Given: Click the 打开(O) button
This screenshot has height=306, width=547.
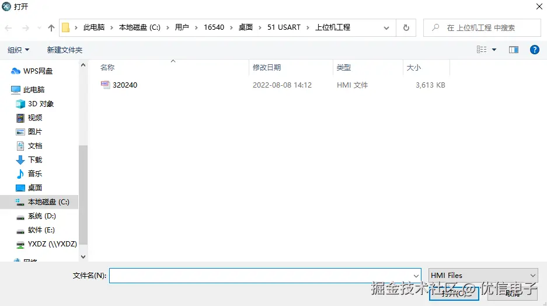Looking at the screenshot, I should coord(454,293).
